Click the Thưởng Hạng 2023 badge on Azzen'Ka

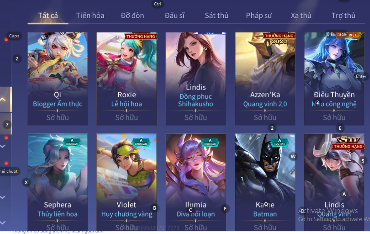tap(279, 39)
